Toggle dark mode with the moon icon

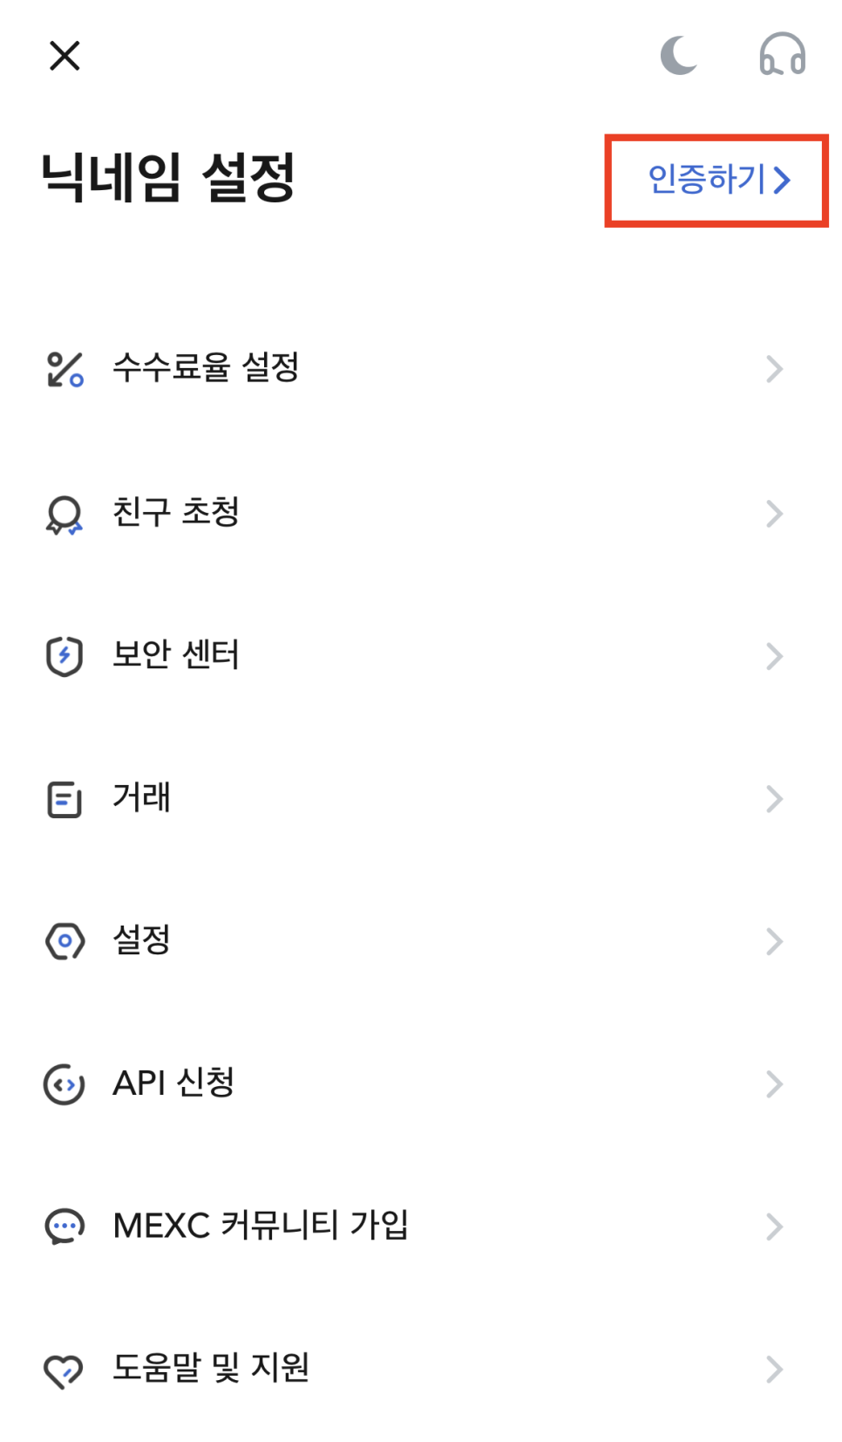pyautogui.click(x=678, y=56)
